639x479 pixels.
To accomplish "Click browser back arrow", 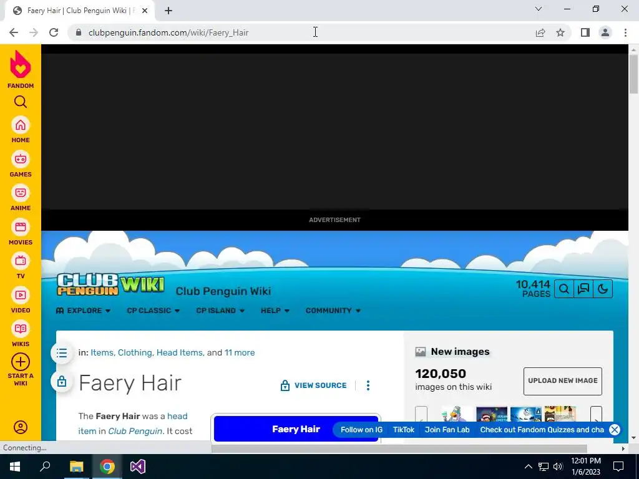I will [x=14, y=32].
